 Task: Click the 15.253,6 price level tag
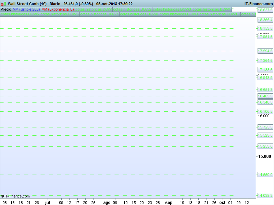point(265,146)
